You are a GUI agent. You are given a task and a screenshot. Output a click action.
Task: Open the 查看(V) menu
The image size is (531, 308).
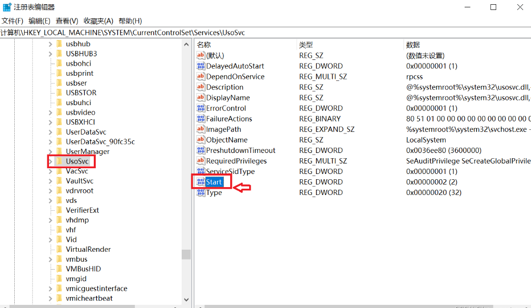tap(67, 21)
